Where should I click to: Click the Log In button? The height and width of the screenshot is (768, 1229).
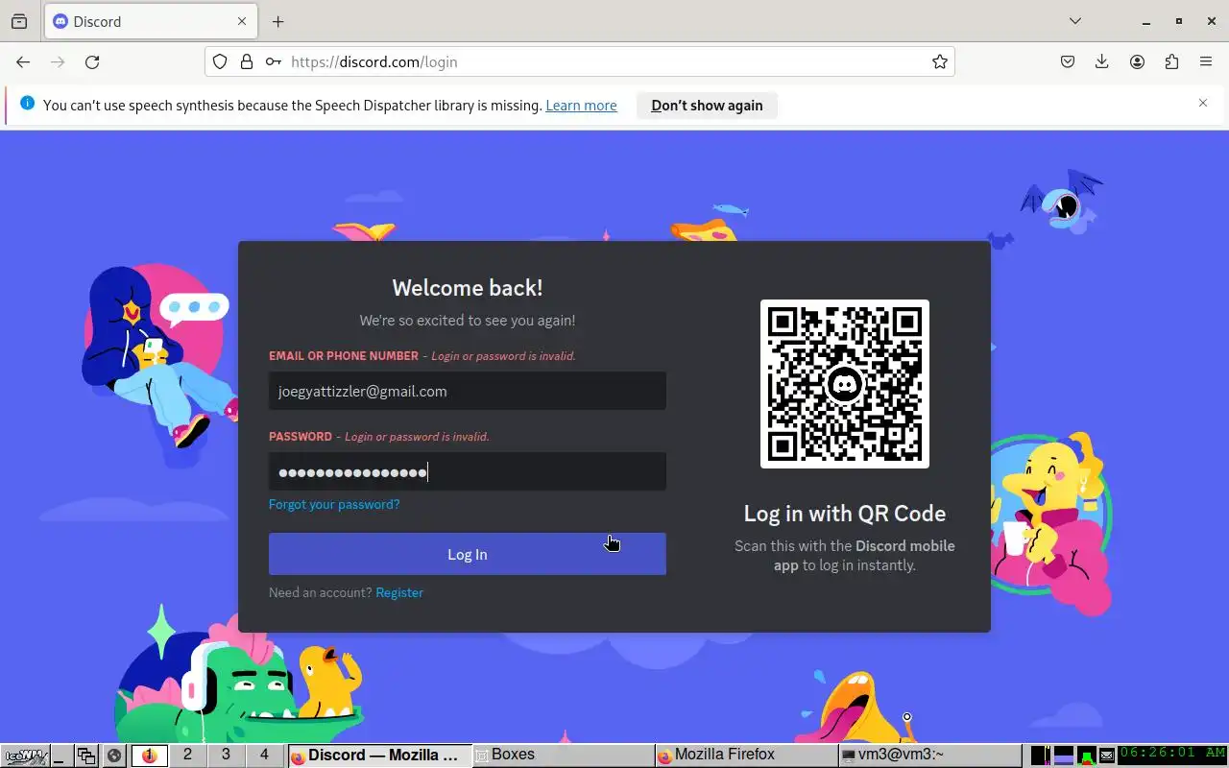point(468,554)
